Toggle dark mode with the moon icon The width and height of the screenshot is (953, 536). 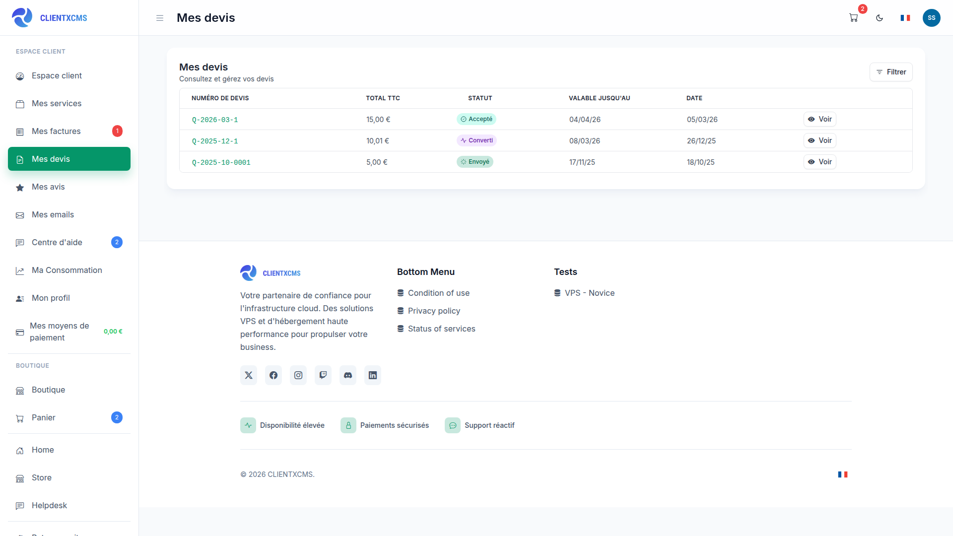tap(880, 18)
